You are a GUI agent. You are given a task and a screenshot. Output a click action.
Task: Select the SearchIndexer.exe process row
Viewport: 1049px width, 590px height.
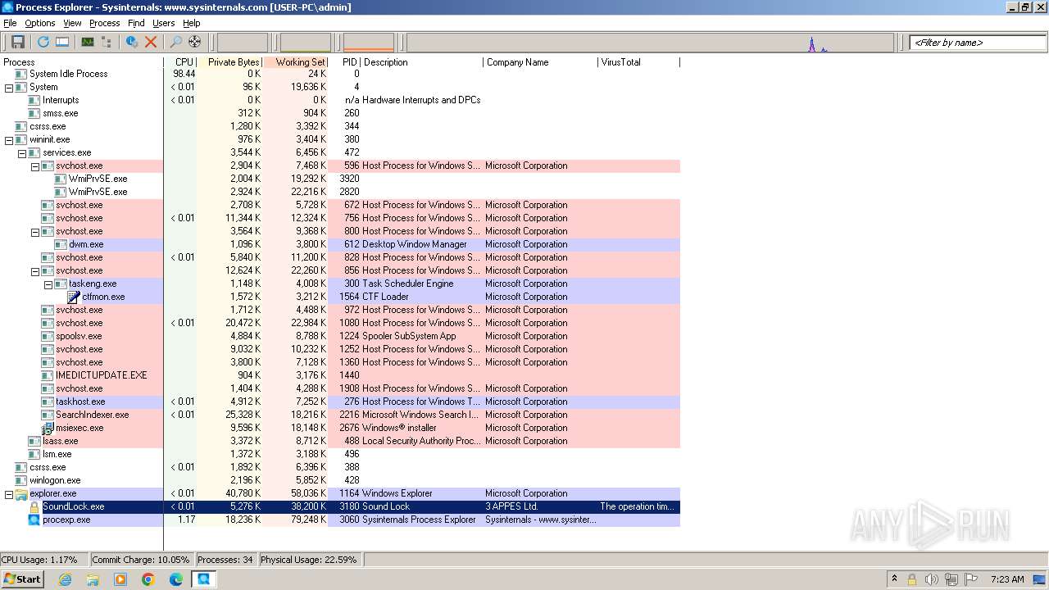point(340,415)
